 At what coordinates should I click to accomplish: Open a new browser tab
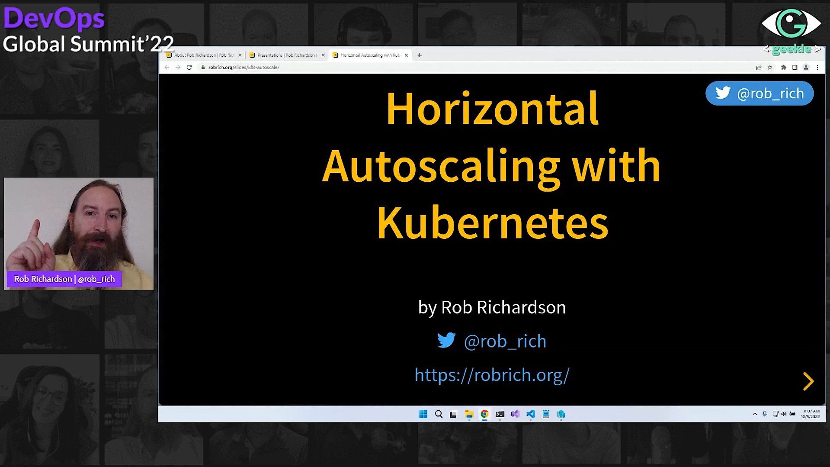click(x=420, y=55)
